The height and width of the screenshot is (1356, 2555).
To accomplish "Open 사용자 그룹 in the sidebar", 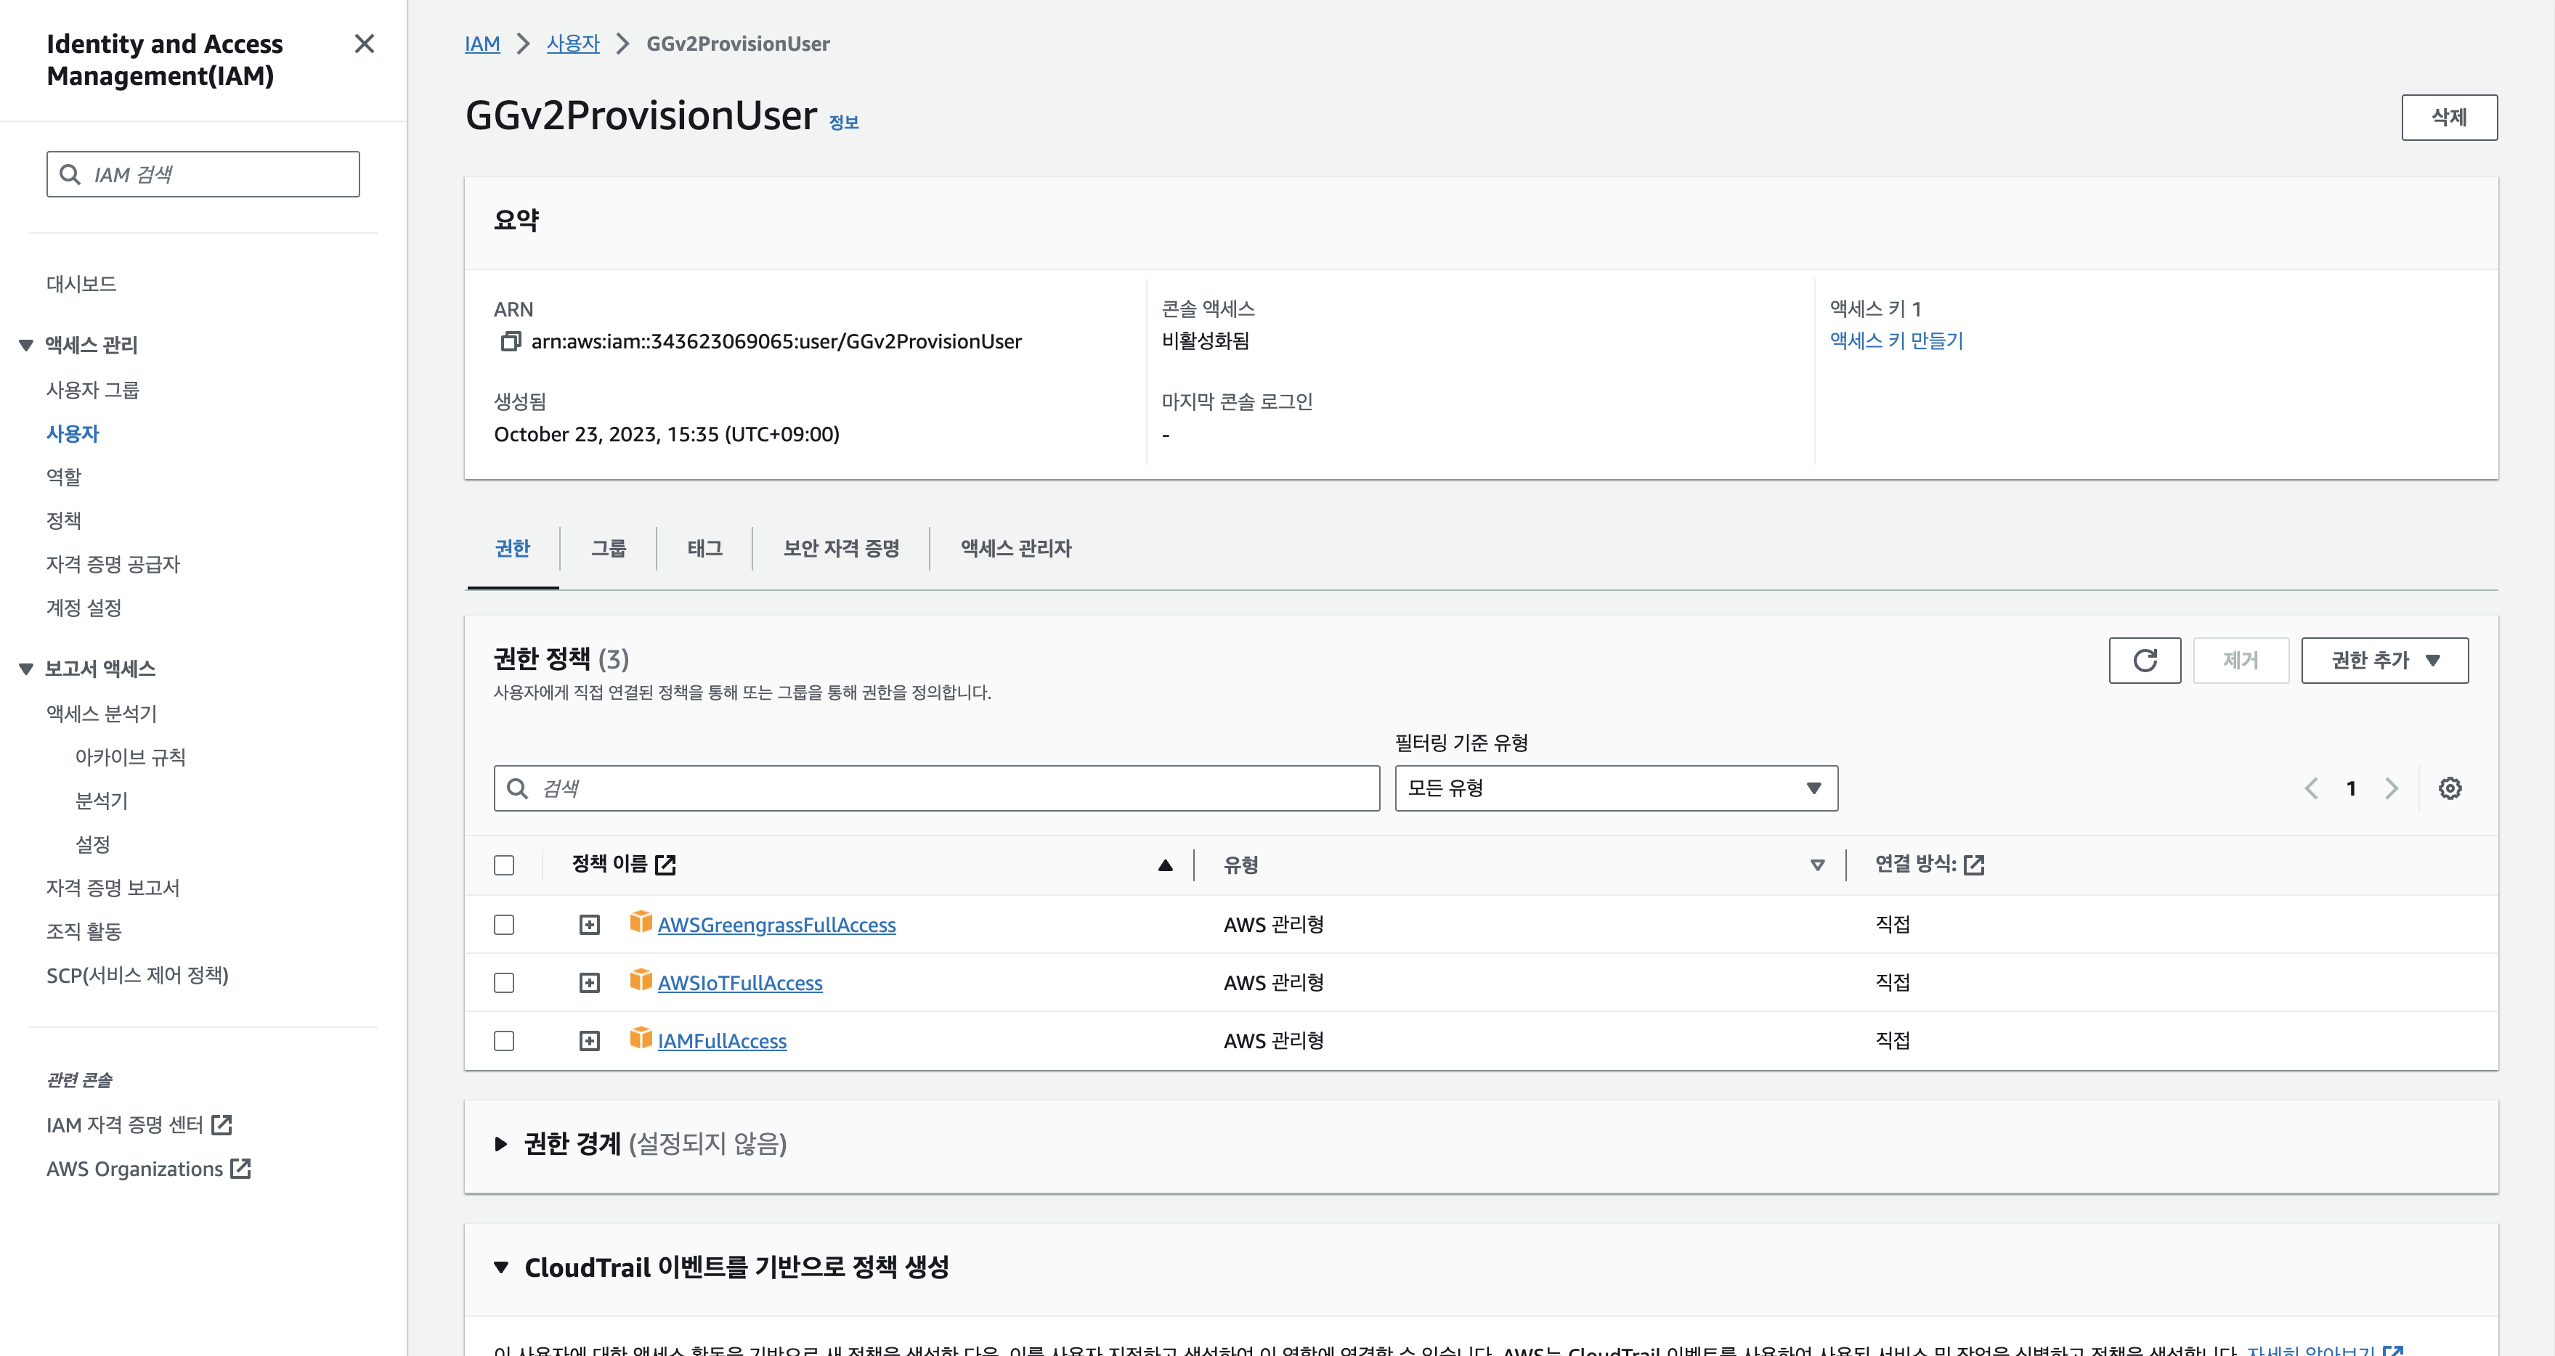I will 92,390.
